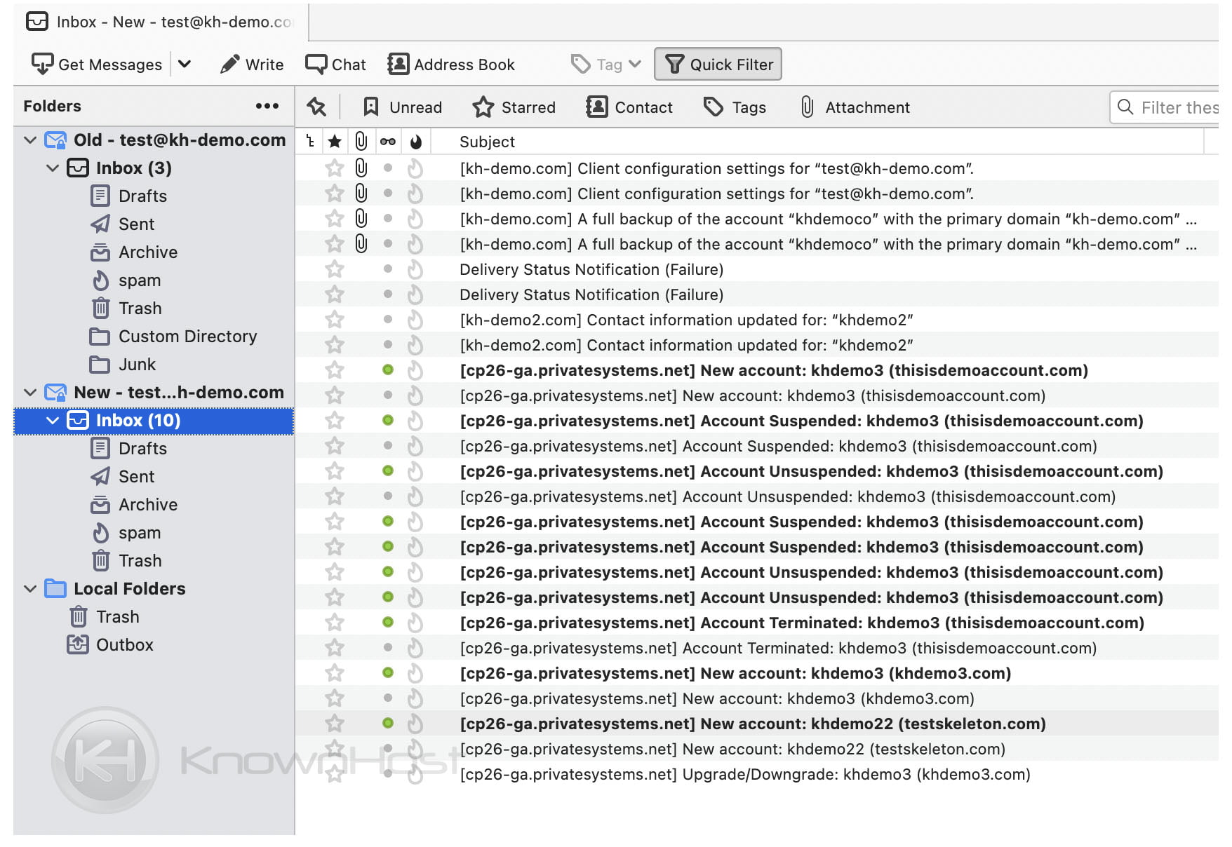Click the Quick Filter button
Screen dimensions: 1232x847
[718, 64]
